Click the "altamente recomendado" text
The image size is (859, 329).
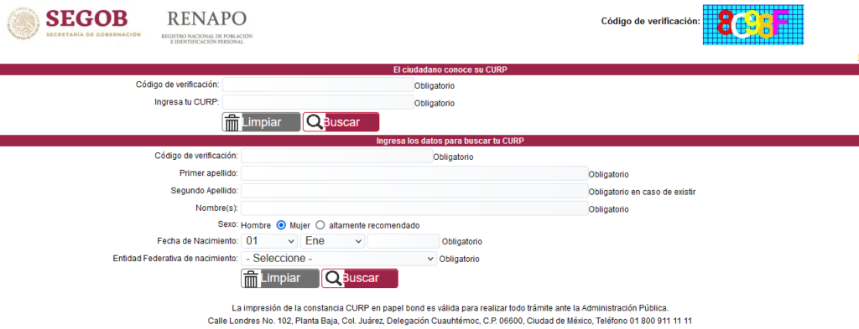(x=374, y=225)
